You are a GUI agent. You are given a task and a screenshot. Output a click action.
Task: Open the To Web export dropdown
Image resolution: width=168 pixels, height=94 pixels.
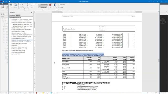point(61,7)
